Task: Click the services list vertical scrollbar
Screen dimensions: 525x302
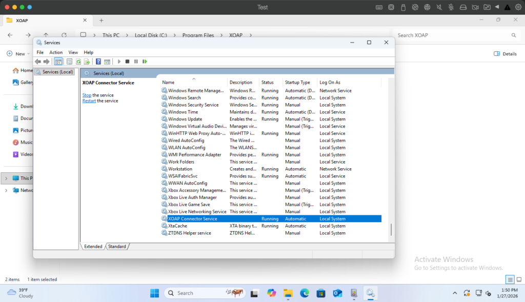Action: tap(391, 229)
